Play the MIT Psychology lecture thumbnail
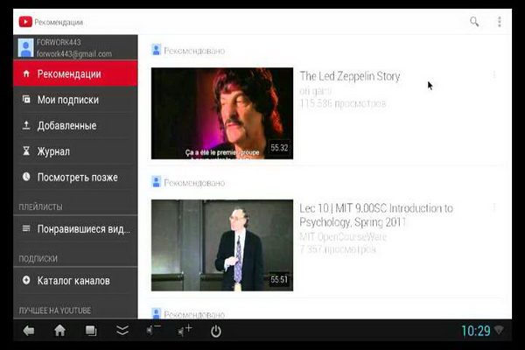Image resolution: width=525 pixels, height=350 pixels. [x=222, y=245]
